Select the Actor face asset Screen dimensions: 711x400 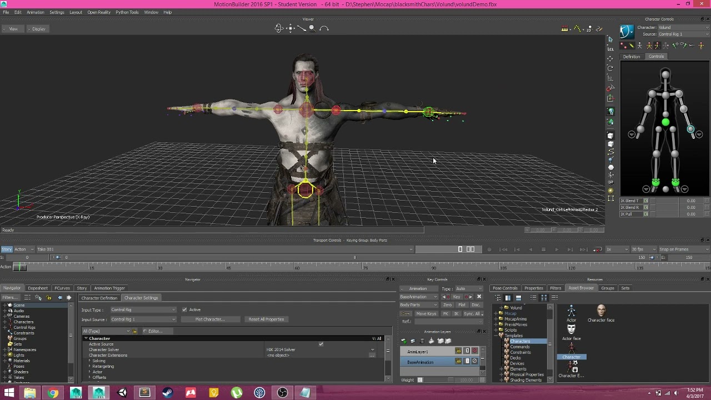tap(571, 332)
